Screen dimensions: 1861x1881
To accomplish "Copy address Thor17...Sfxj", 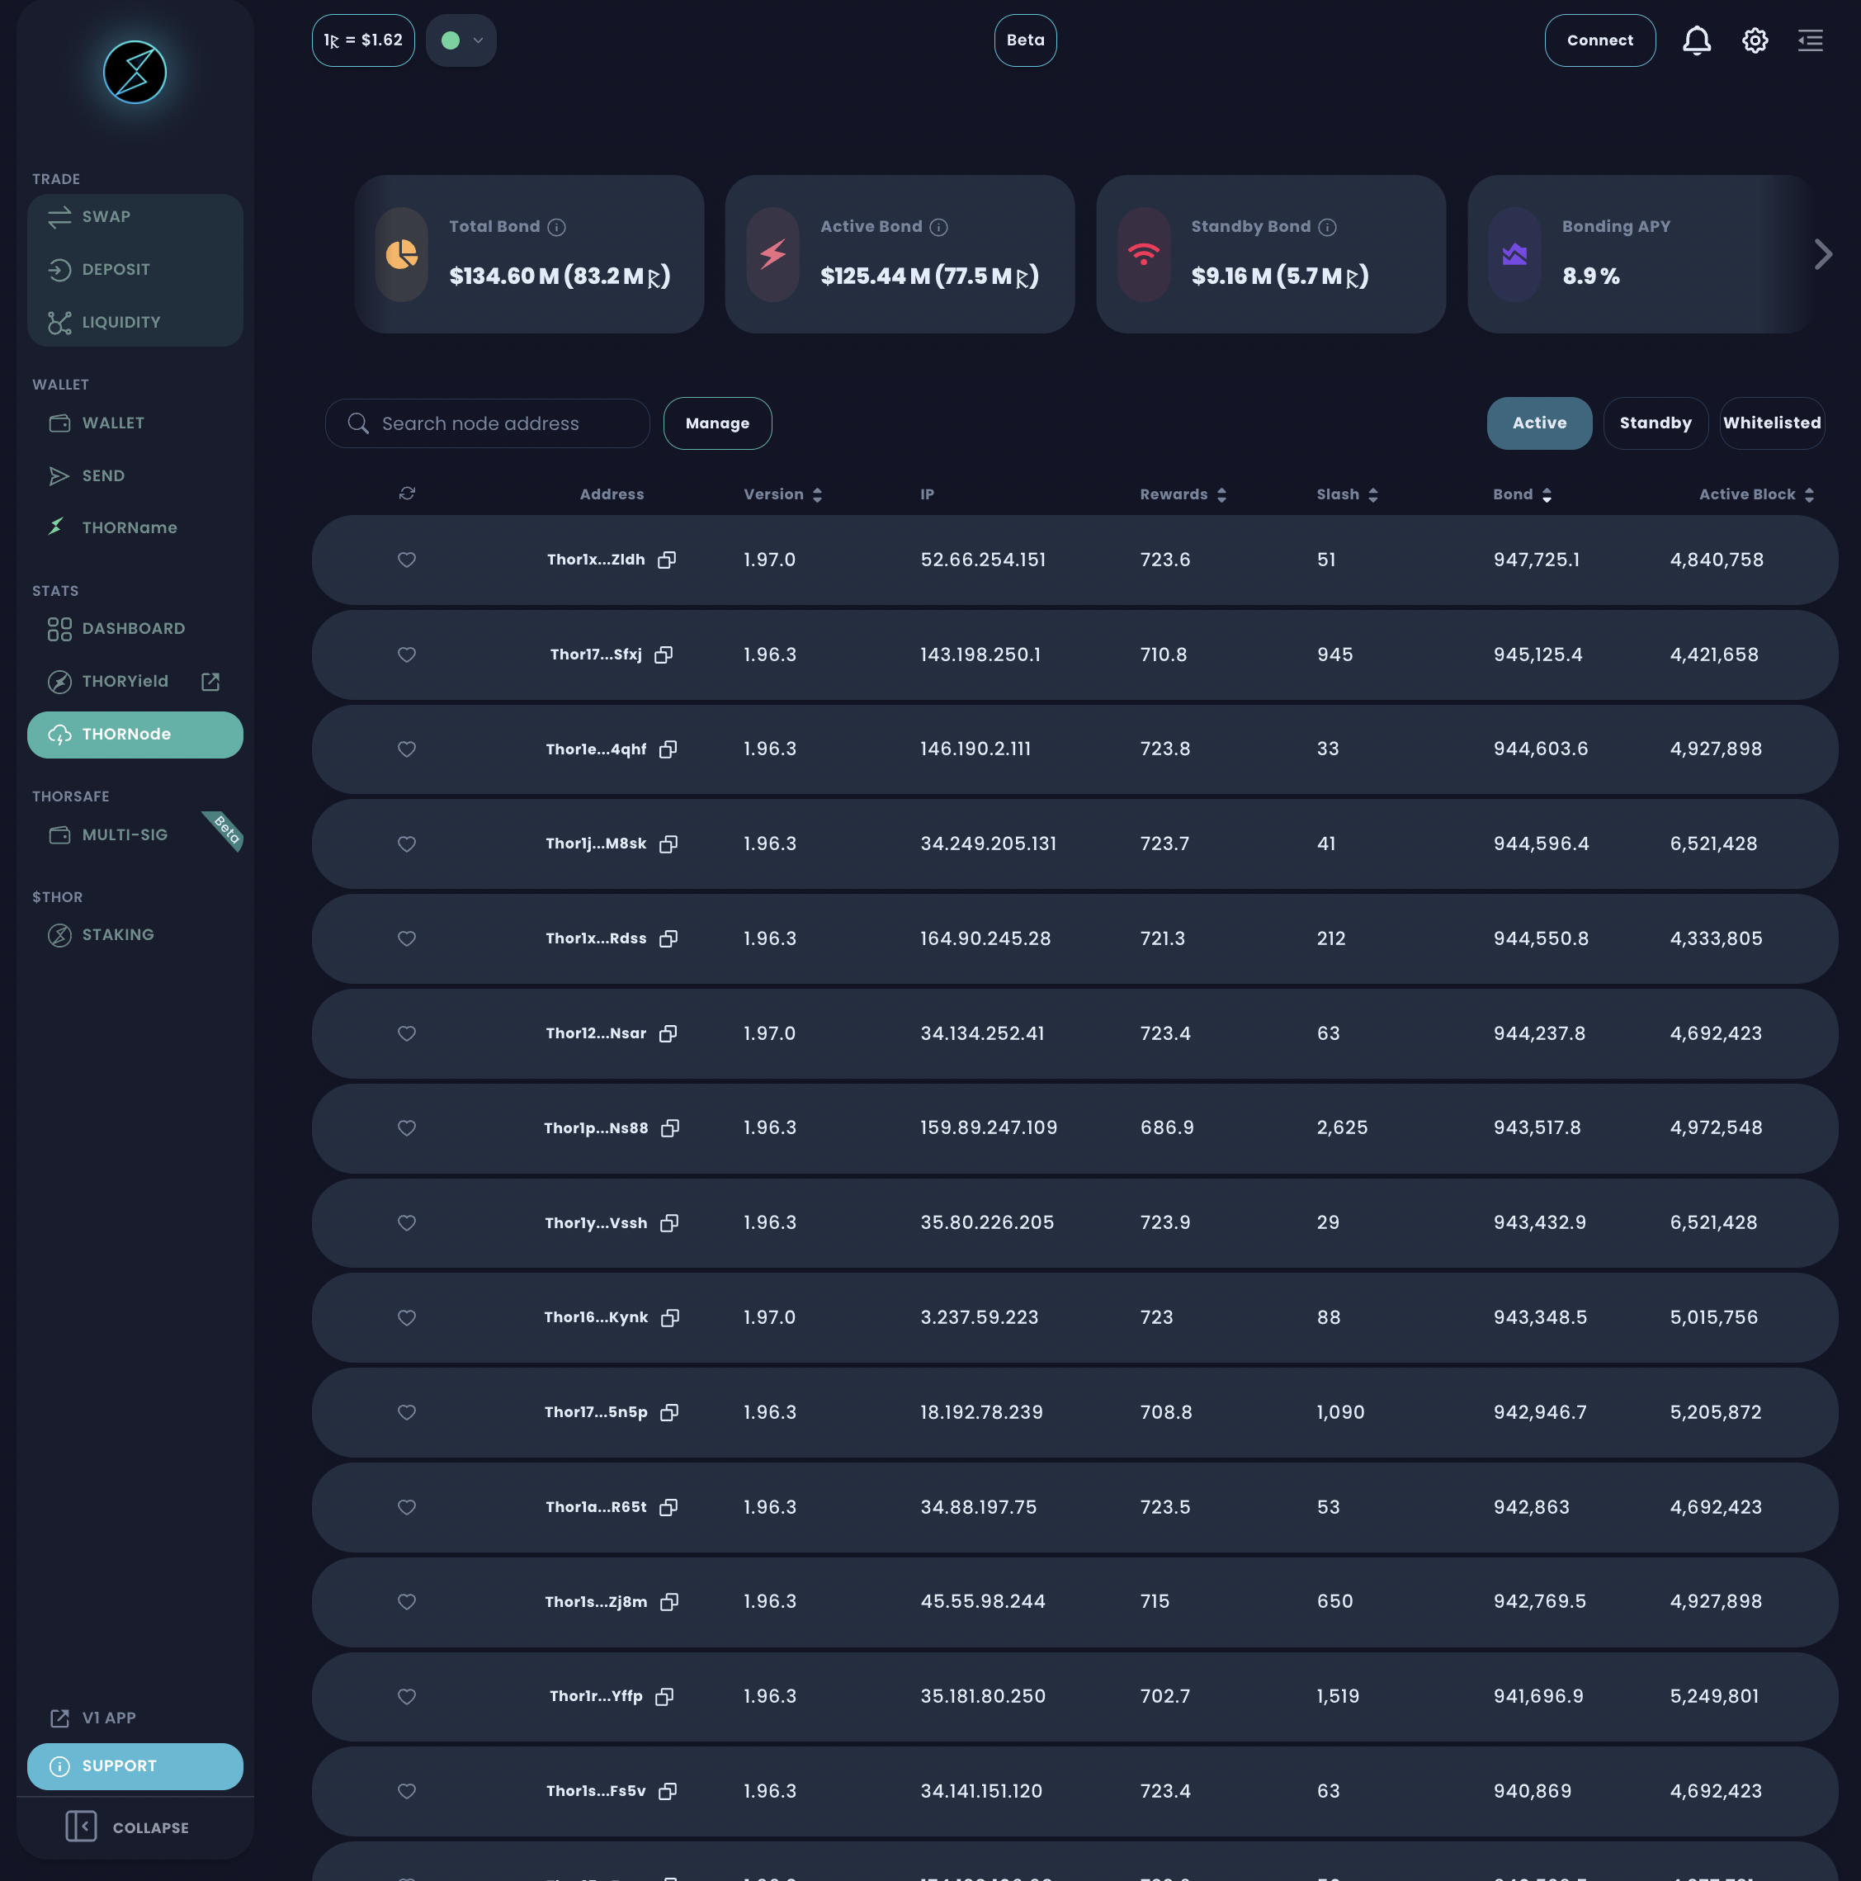I will (x=664, y=655).
